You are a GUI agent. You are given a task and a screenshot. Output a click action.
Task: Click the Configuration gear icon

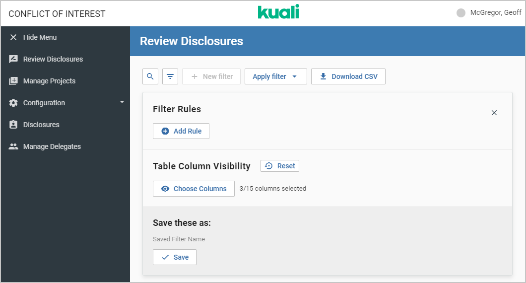pos(13,103)
